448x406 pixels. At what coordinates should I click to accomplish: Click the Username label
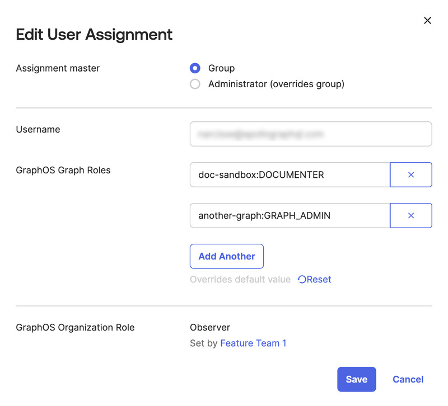pos(38,130)
